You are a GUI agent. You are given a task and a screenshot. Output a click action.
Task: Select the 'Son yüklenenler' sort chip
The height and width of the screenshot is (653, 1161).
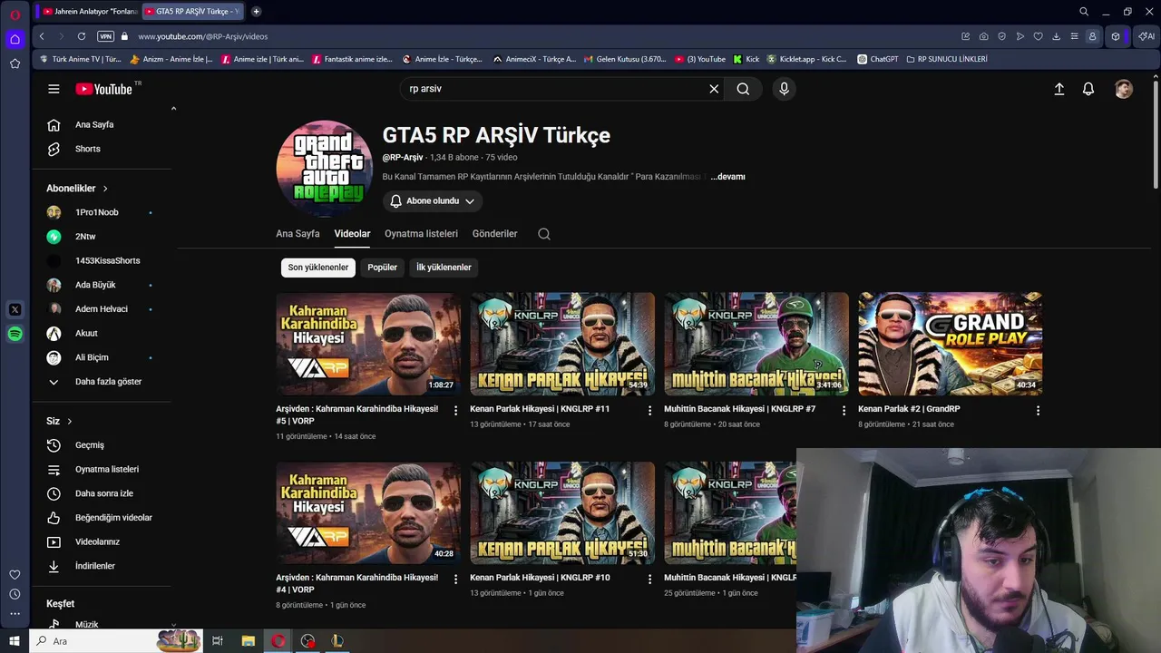coord(318,268)
